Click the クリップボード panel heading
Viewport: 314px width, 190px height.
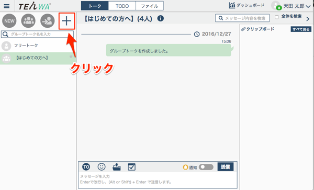(x=258, y=29)
